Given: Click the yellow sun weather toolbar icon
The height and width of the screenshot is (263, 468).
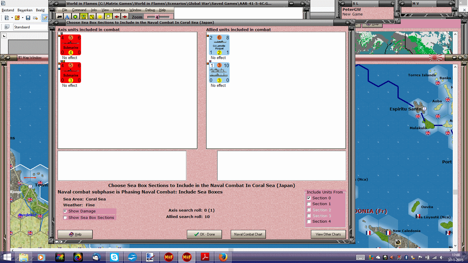Looking at the screenshot, I should [100, 17].
